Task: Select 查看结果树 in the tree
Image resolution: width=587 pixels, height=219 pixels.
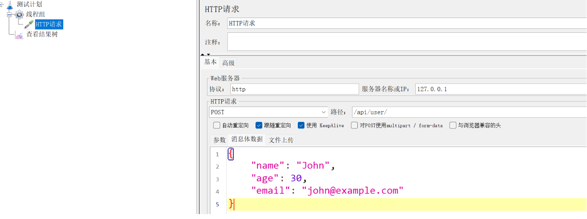Action: [42, 34]
